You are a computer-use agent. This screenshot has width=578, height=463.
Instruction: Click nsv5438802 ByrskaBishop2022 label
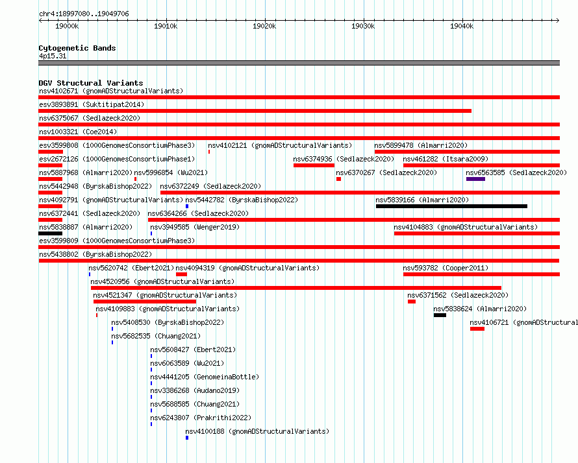pos(95,254)
